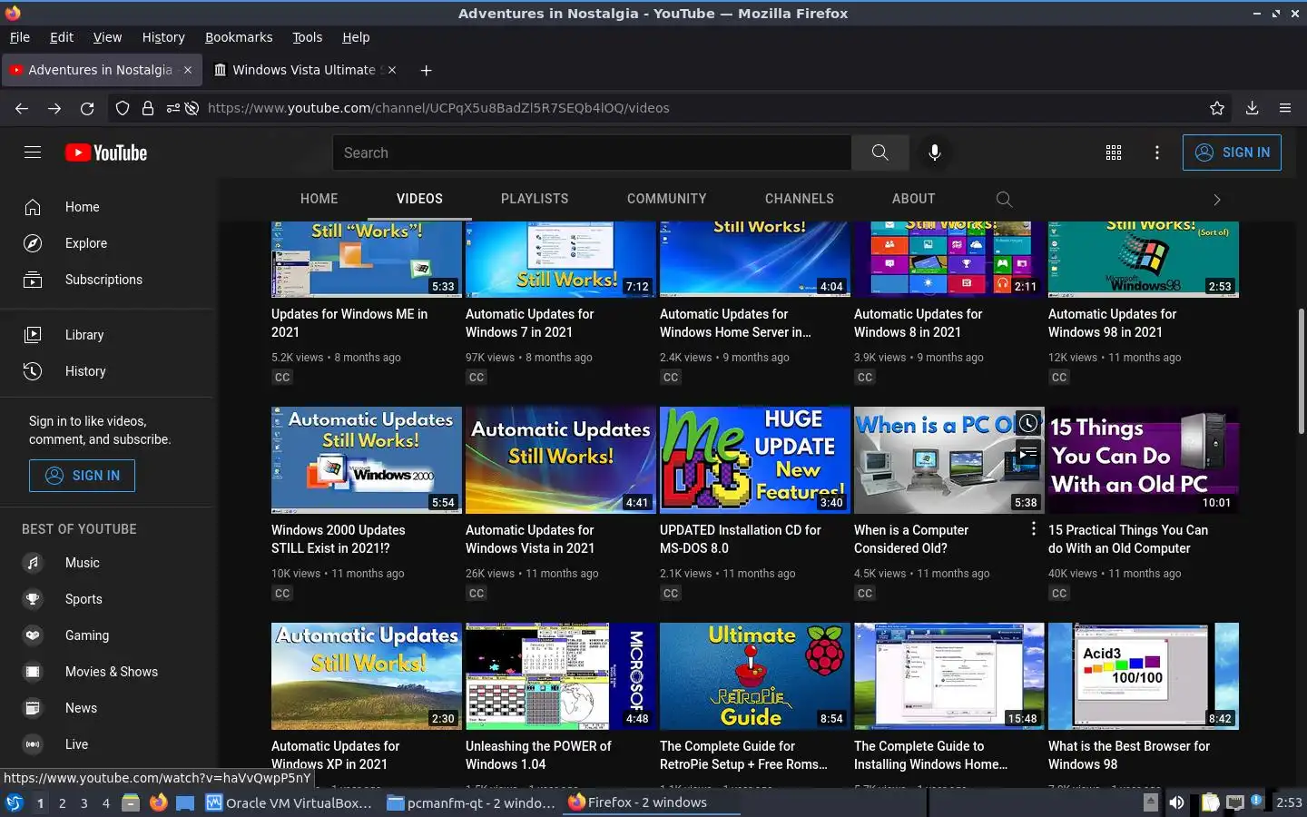1307x817 pixels.
Task: Click the YouTube search input field
Action: (x=592, y=153)
